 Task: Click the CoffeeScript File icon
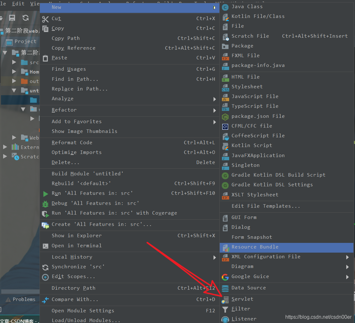pos(225,136)
